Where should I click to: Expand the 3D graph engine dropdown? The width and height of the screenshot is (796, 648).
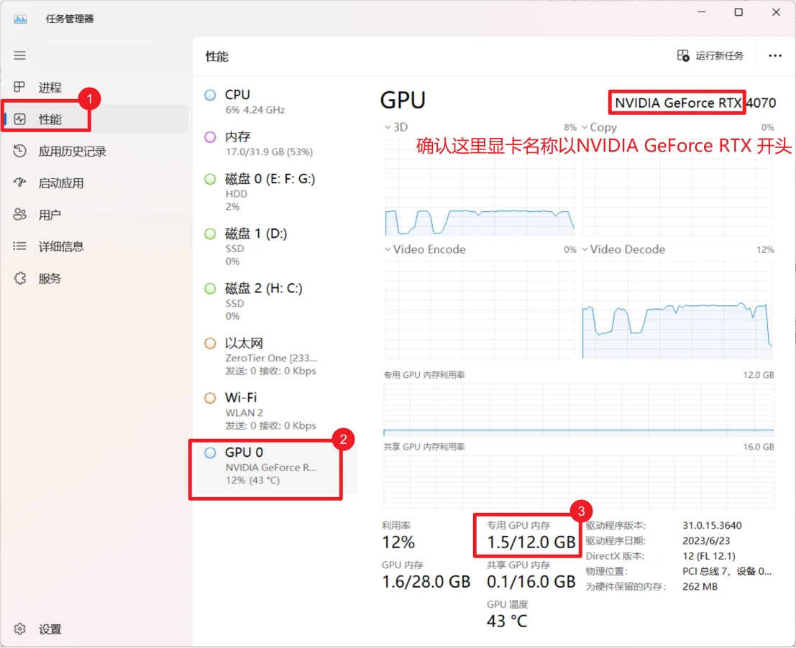tap(396, 127)
